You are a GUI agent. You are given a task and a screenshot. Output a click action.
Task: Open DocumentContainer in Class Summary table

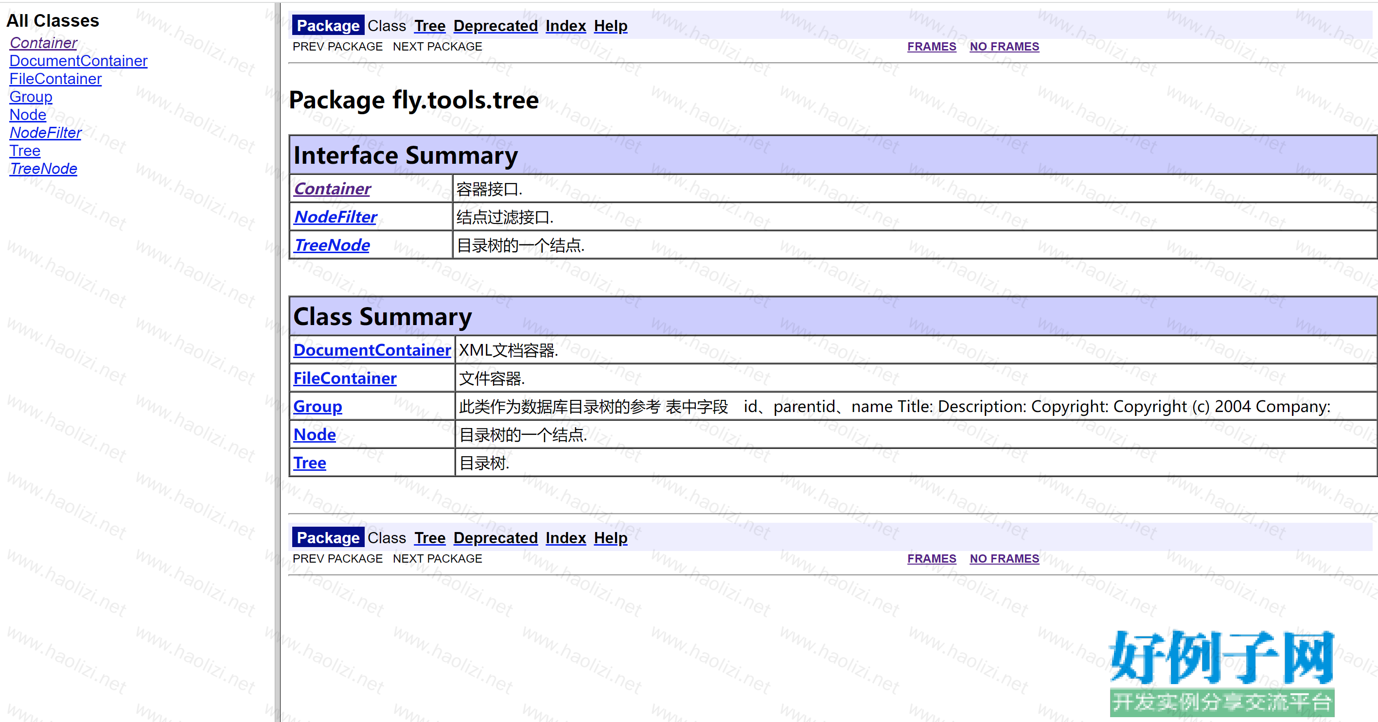point(372,350)
